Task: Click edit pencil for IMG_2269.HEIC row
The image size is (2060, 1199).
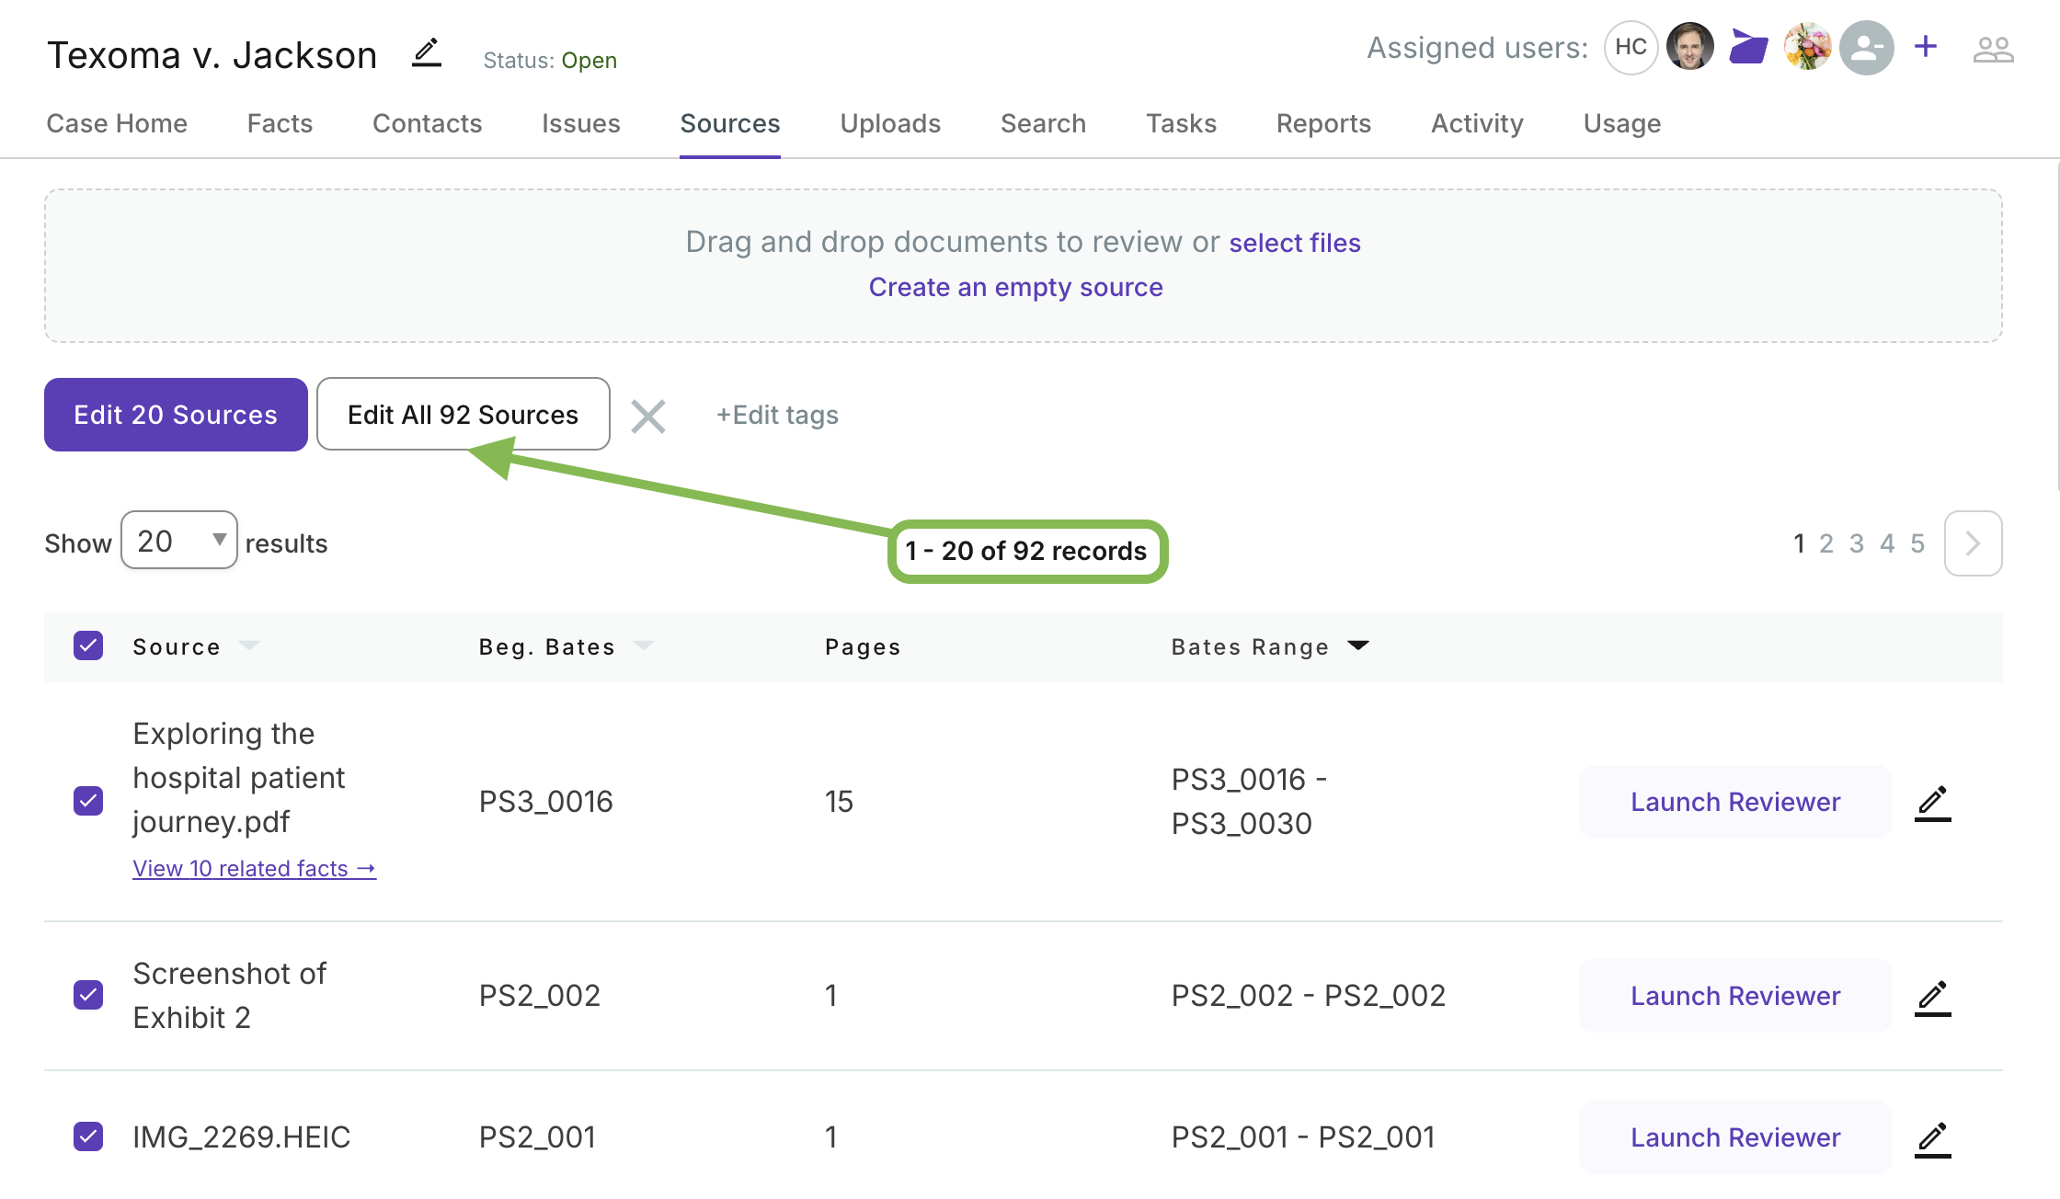Action: coord(1933,1138)
